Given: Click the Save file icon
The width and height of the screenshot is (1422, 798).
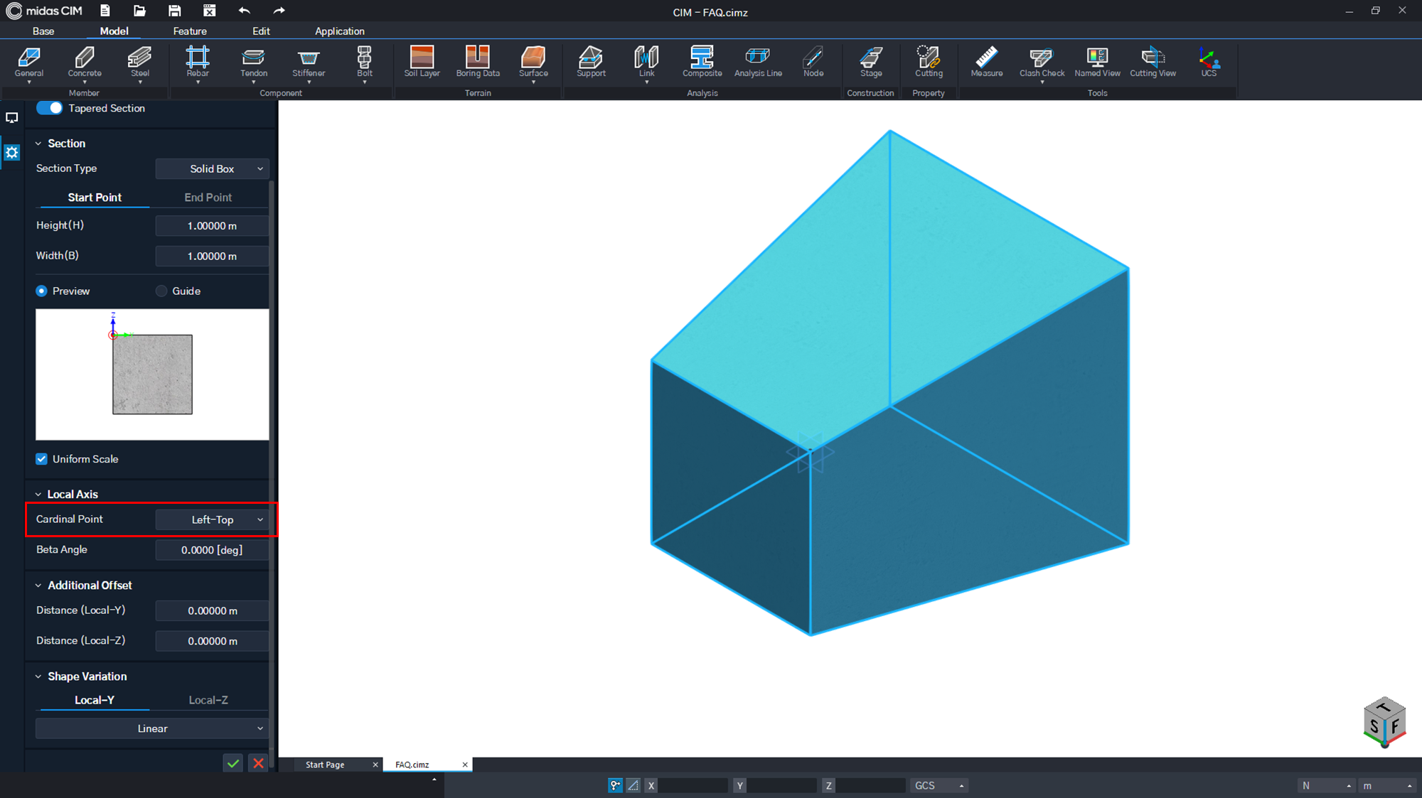Looking at the screenshot, I should pos(174,11).
